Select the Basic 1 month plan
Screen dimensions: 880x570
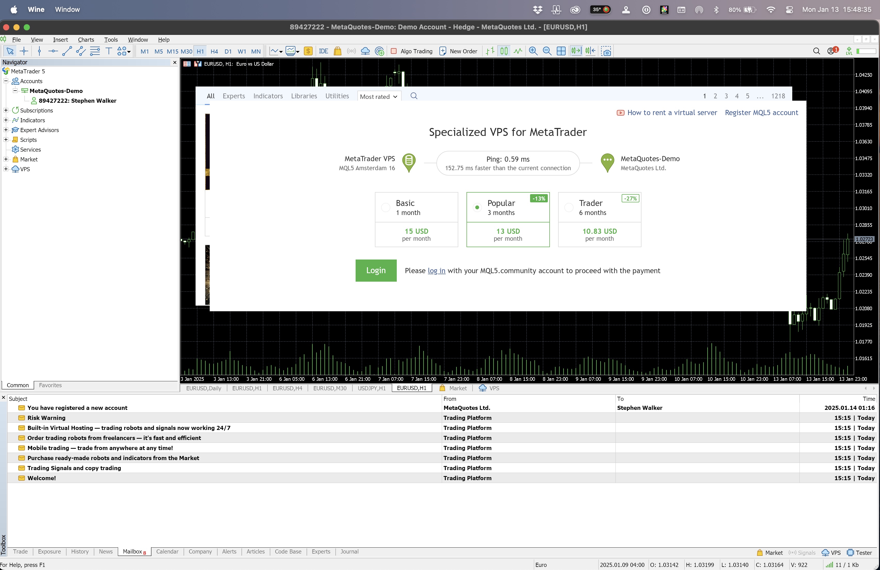(416, 219)
